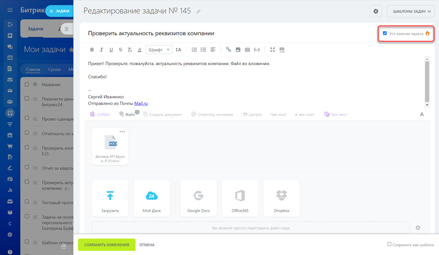439x255 pixels.
Task: Open file uploader settings gear
Action: (418, 228)
